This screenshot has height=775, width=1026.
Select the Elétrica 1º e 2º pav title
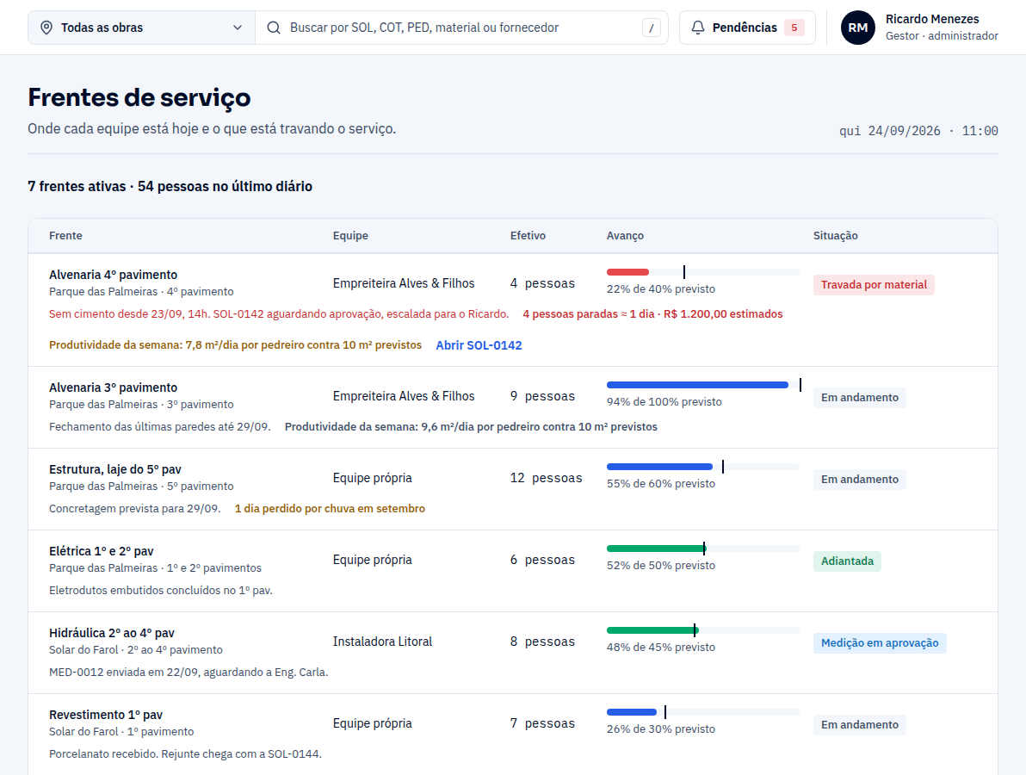(102, 551)
